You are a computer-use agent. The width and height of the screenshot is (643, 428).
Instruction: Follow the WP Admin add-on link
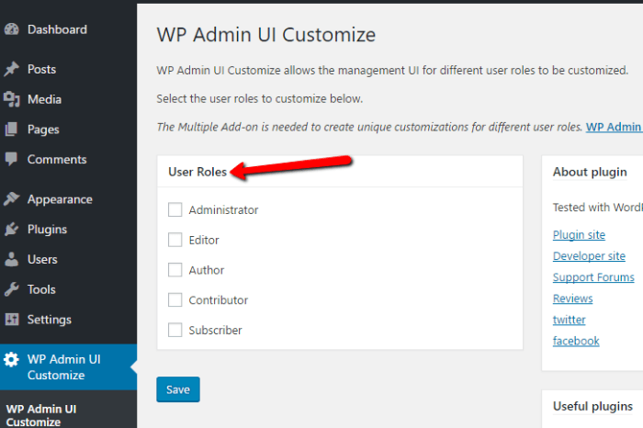[x=614, y=127]
